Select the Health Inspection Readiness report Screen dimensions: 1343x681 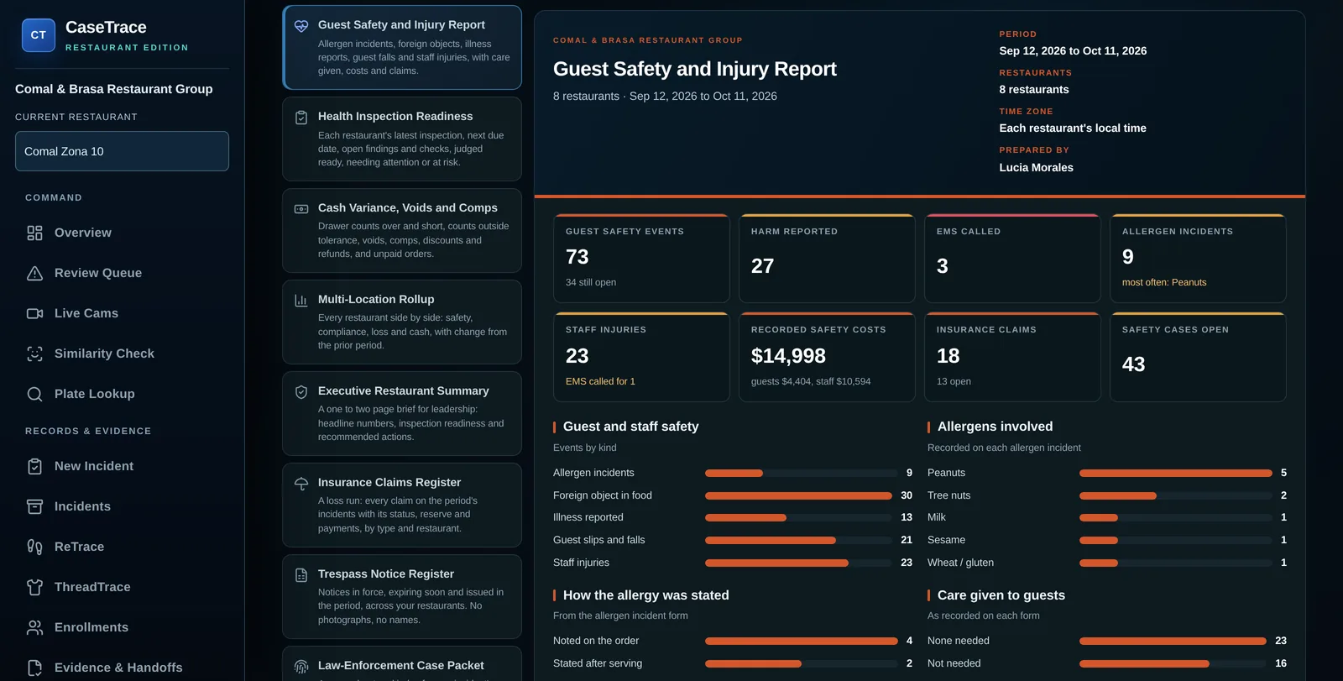pyautogui.click(x=402, y=139)
